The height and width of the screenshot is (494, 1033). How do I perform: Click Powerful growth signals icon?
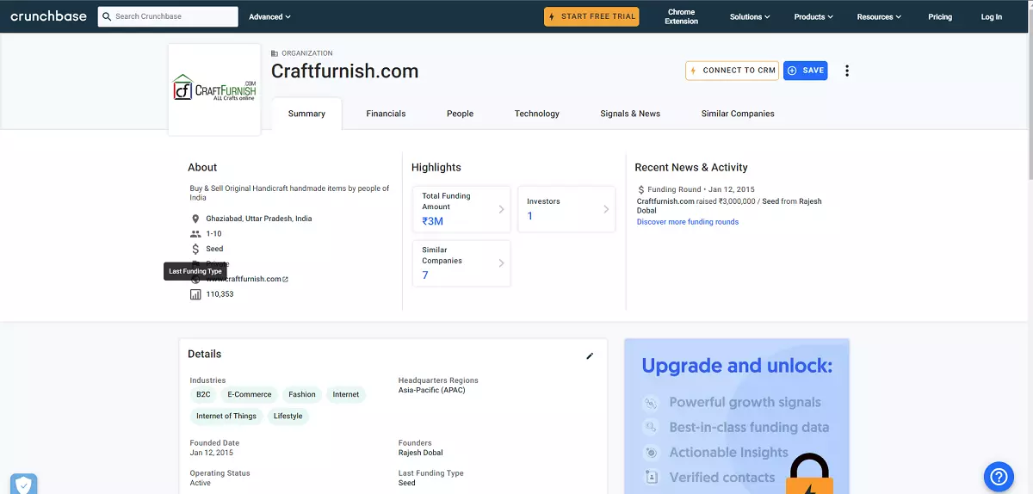tap(652, 403)
